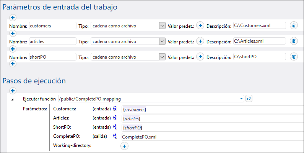Viewport: 304px width, 153px height.
Task: Click the CompletePO.xml output field
Action: coord(210,137)
